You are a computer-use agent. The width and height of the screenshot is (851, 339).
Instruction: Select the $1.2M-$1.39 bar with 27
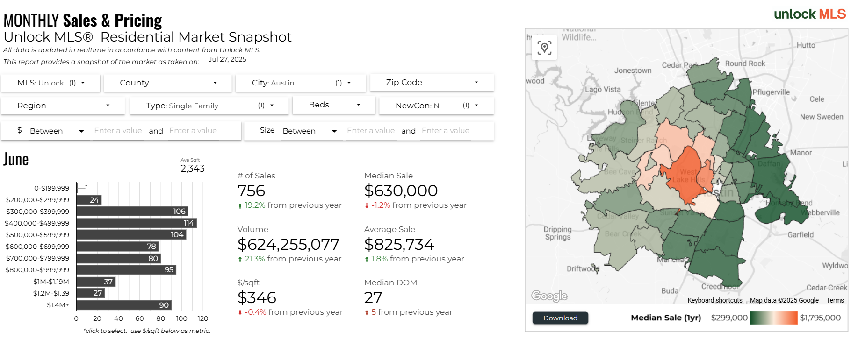coord(91,293)
